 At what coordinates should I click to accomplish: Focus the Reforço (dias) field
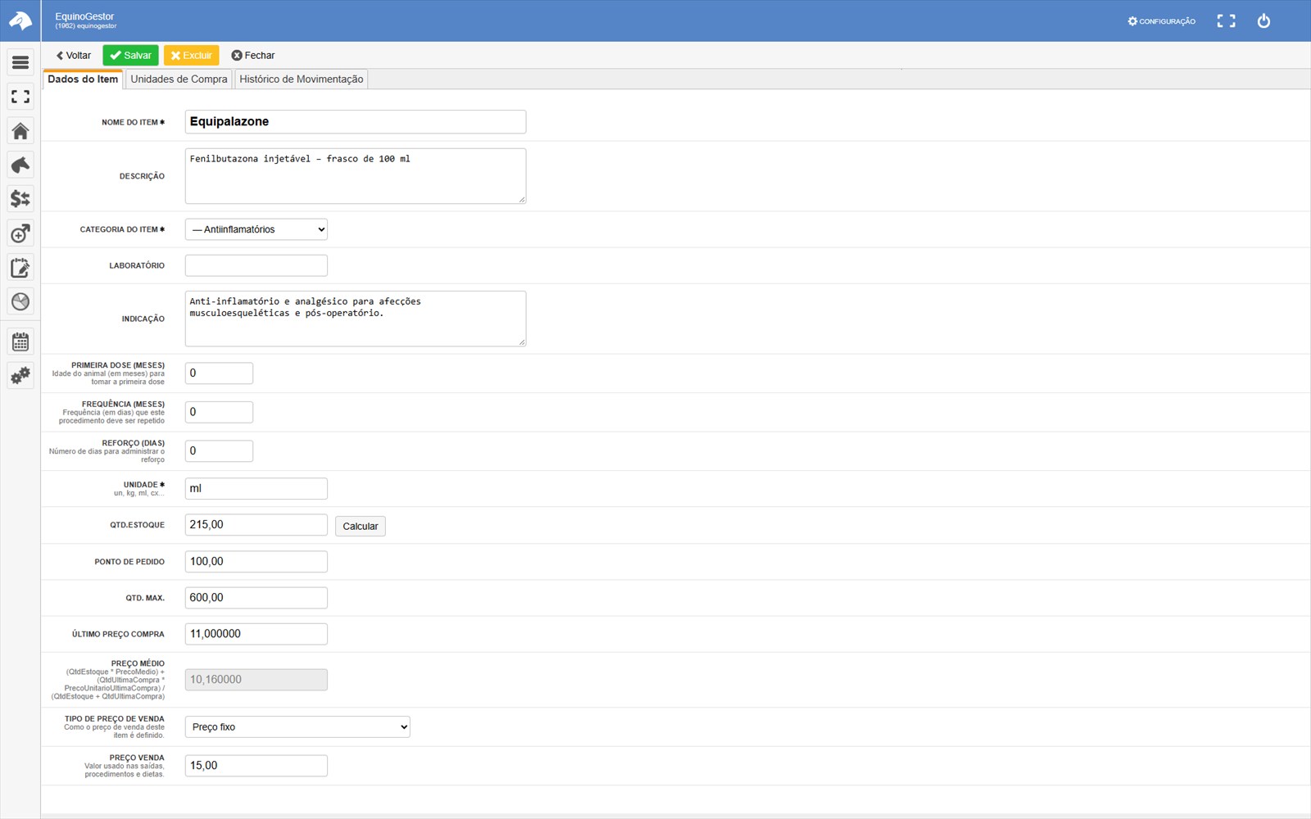click(x=219, y=451)
